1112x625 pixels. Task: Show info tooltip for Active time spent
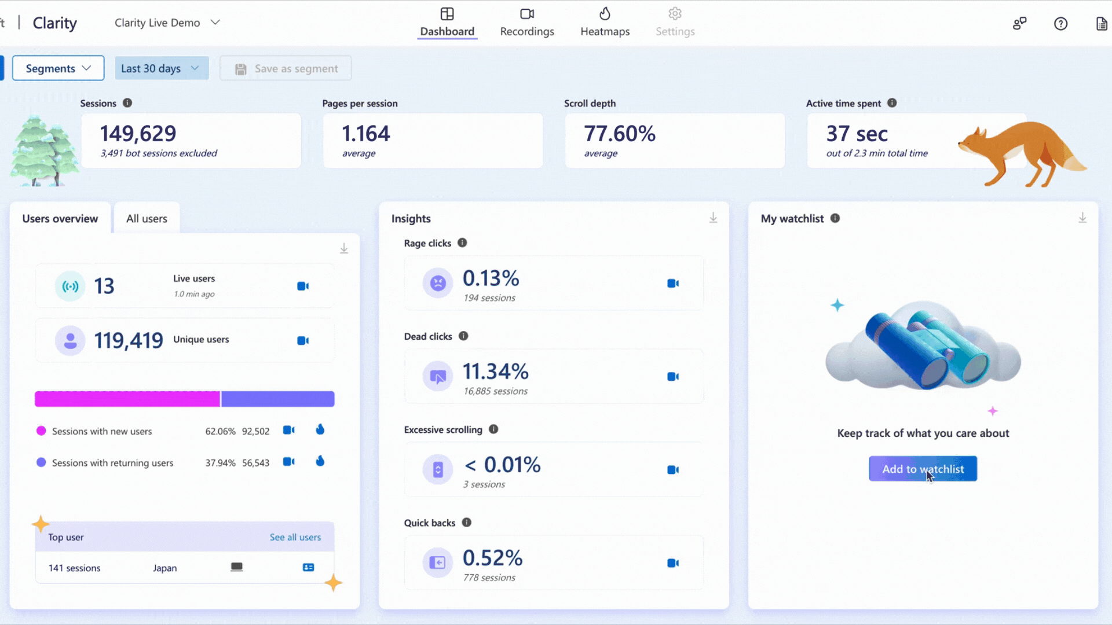click(x=892, y=103)
